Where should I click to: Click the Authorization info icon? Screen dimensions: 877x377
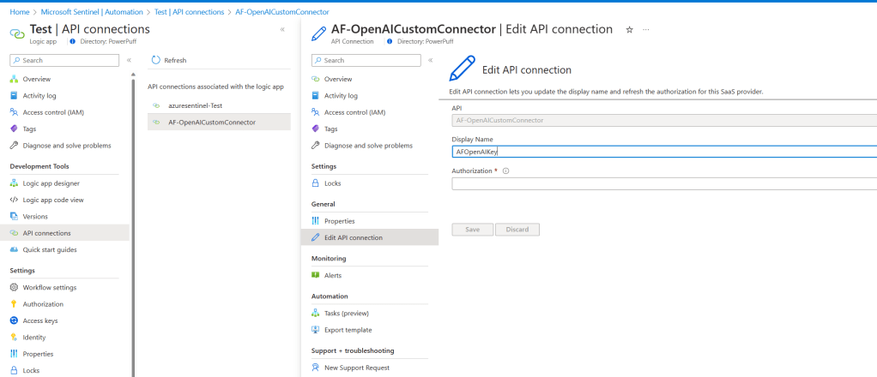[x=506, y=171]
